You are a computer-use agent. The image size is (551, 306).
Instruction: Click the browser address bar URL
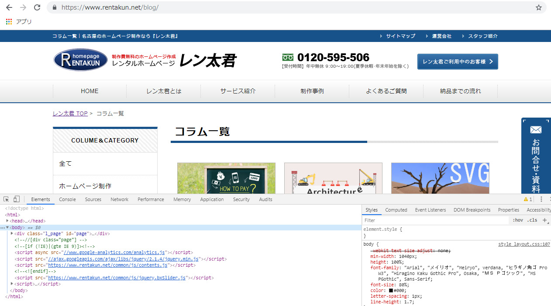click(110, 7)
